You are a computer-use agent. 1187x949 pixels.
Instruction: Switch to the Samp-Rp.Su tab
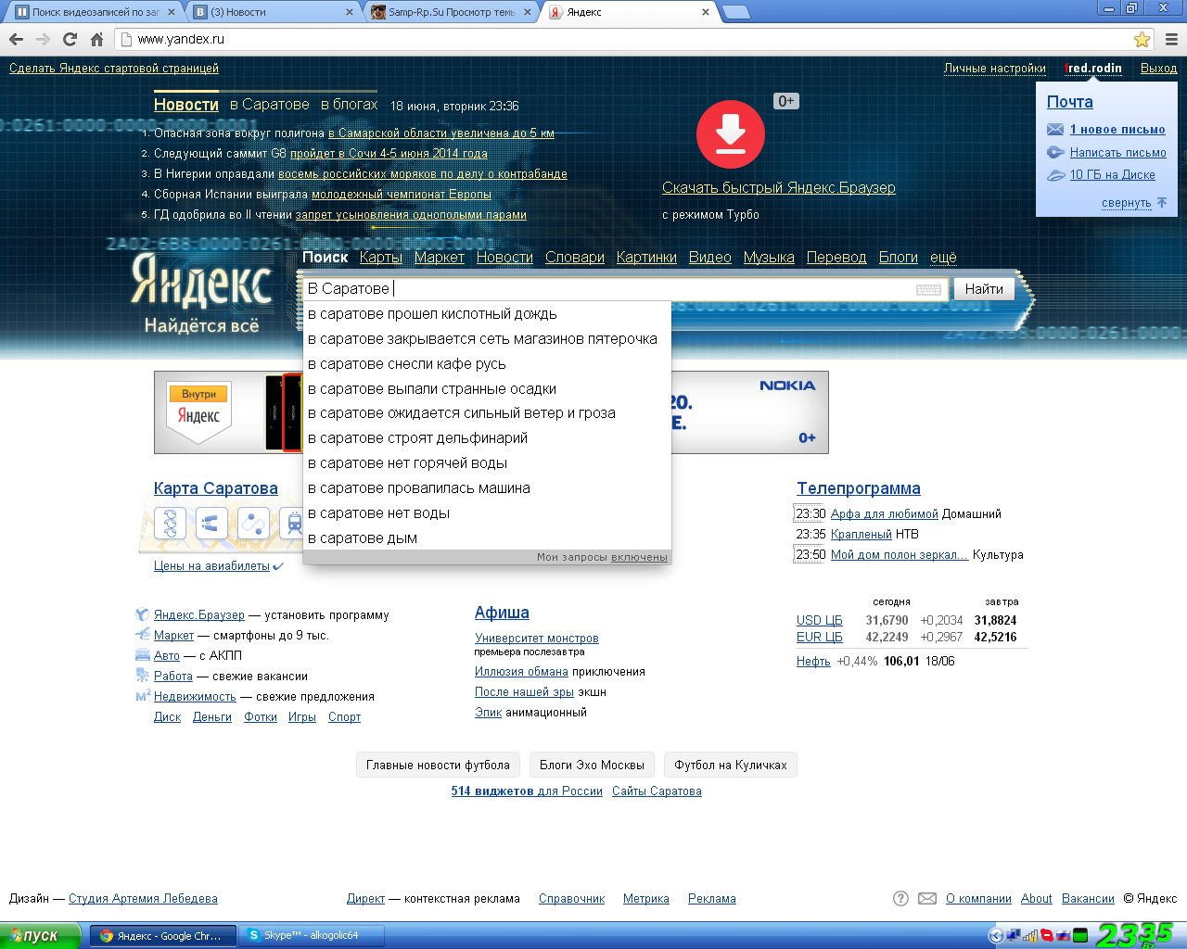(x=452, y=12)
